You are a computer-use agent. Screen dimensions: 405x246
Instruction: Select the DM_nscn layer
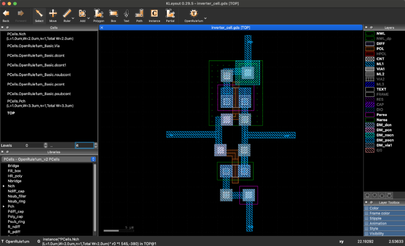(x=384, y=135)
